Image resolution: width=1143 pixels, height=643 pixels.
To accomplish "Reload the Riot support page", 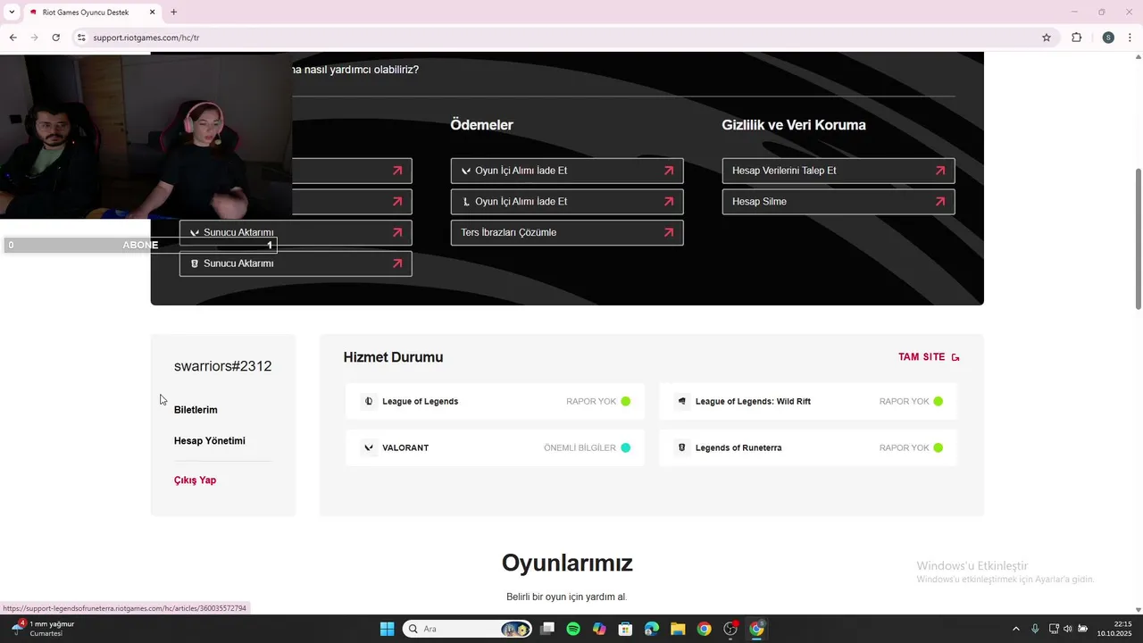I will coord(55,38).
